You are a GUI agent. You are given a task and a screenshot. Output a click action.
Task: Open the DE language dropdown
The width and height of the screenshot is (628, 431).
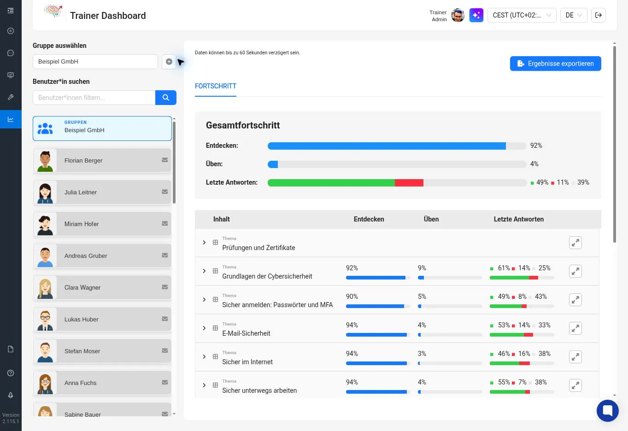coord(574,15)
